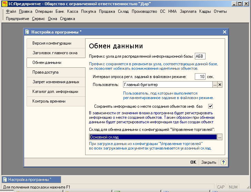Open the Операции menu

44,11
